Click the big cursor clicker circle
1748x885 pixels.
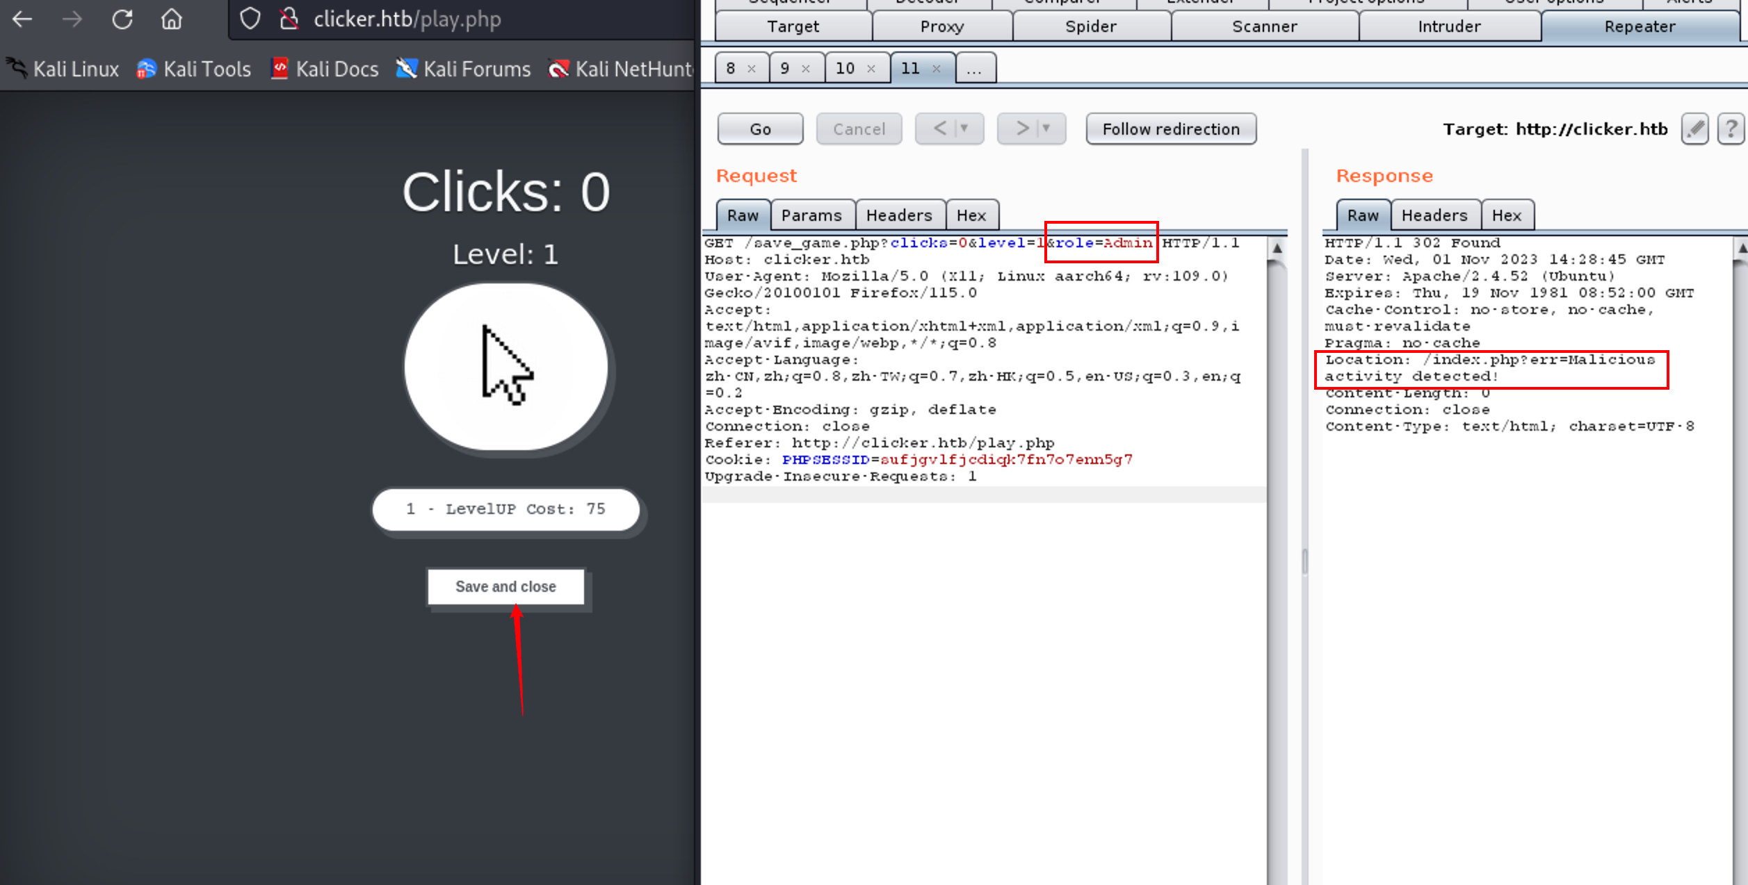pos(505,367)
